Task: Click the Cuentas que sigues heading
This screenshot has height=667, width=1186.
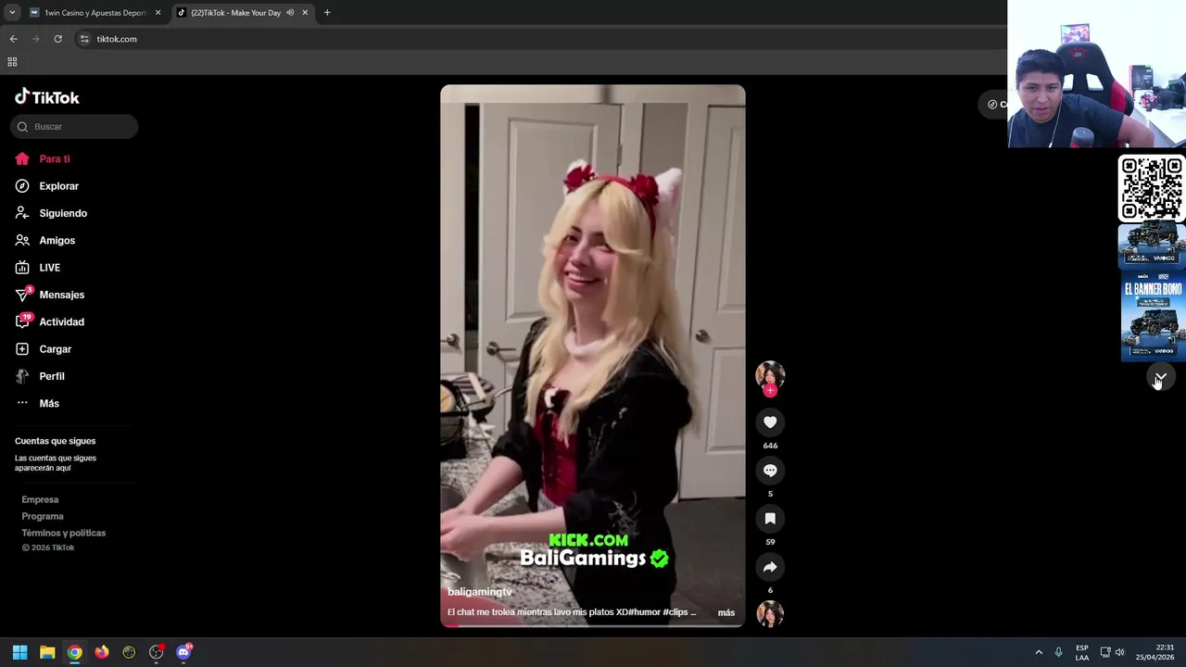Action: tap(55, 441)
